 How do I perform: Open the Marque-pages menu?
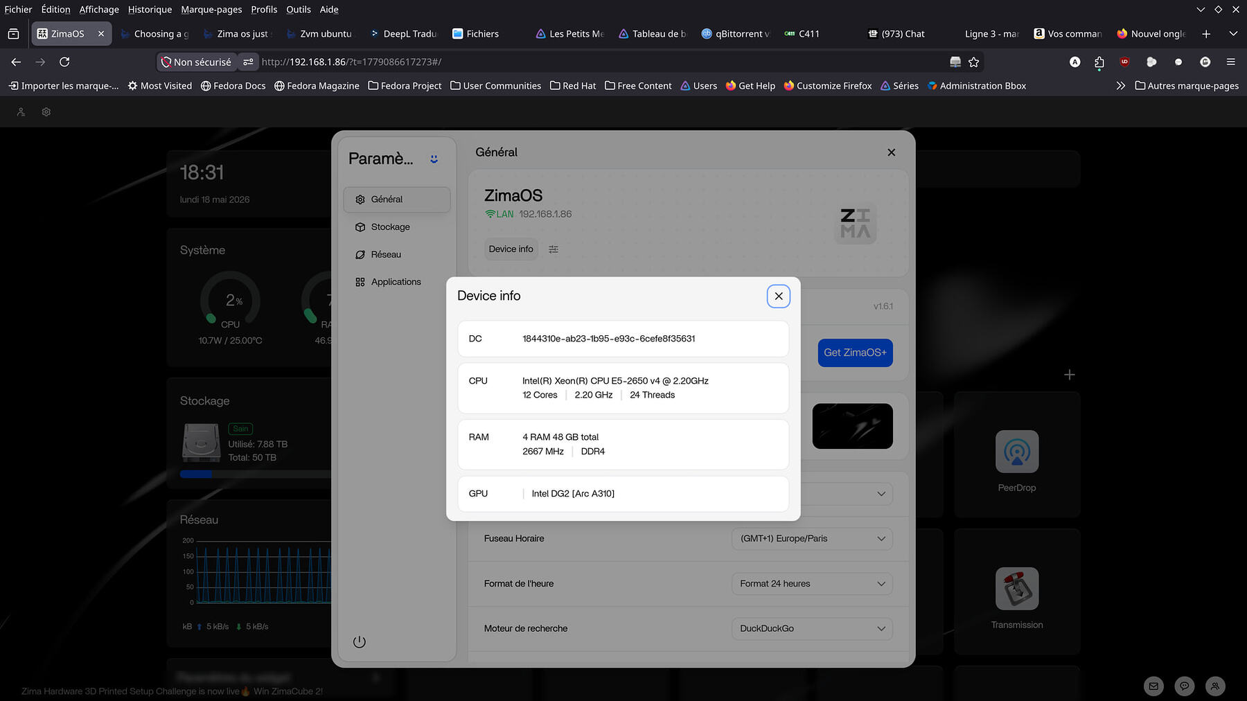click(211, 10)
